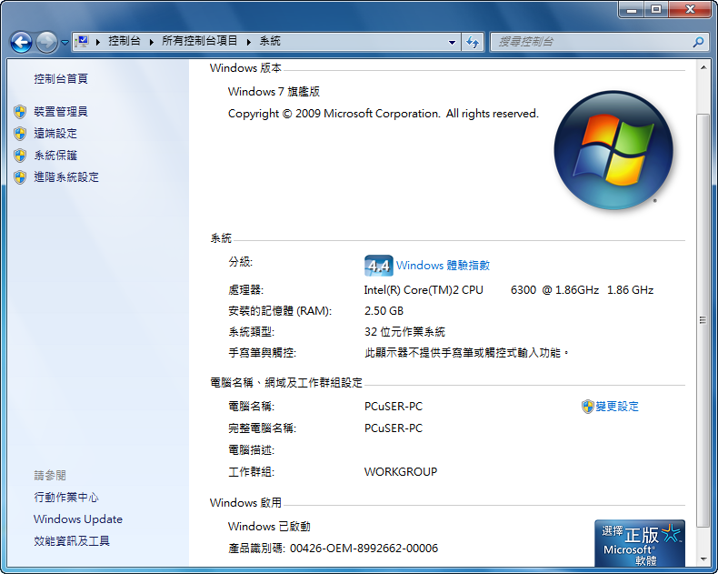Click the scrollbar down arrow
Viewport: 718px width, 574px height.
(703, 559)
